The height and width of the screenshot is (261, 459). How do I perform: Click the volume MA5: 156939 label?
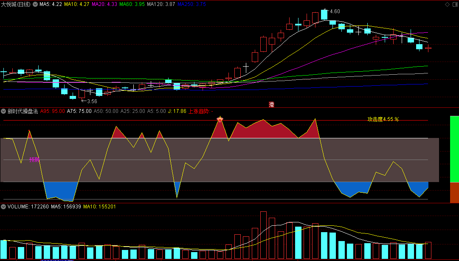(x=66, y=207)
